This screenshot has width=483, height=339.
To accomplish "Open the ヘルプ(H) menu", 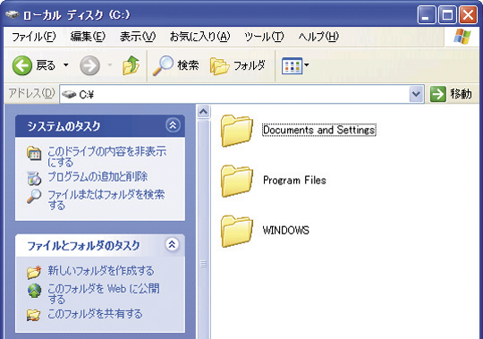I will (318, 37).
